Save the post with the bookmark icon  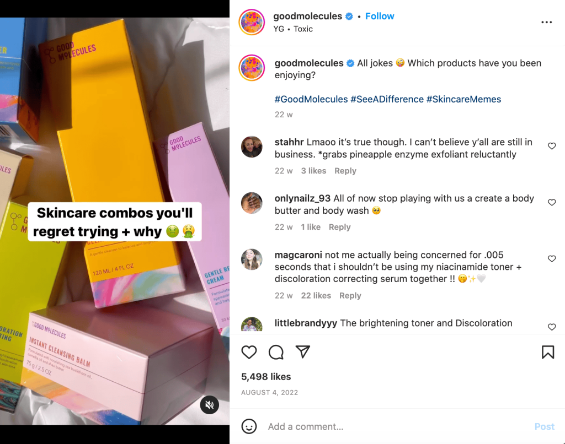(547, 352)
